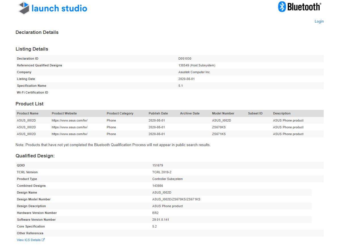Click the Bluetooth logo in the header
352x245 pixels.
coord(299,6)
